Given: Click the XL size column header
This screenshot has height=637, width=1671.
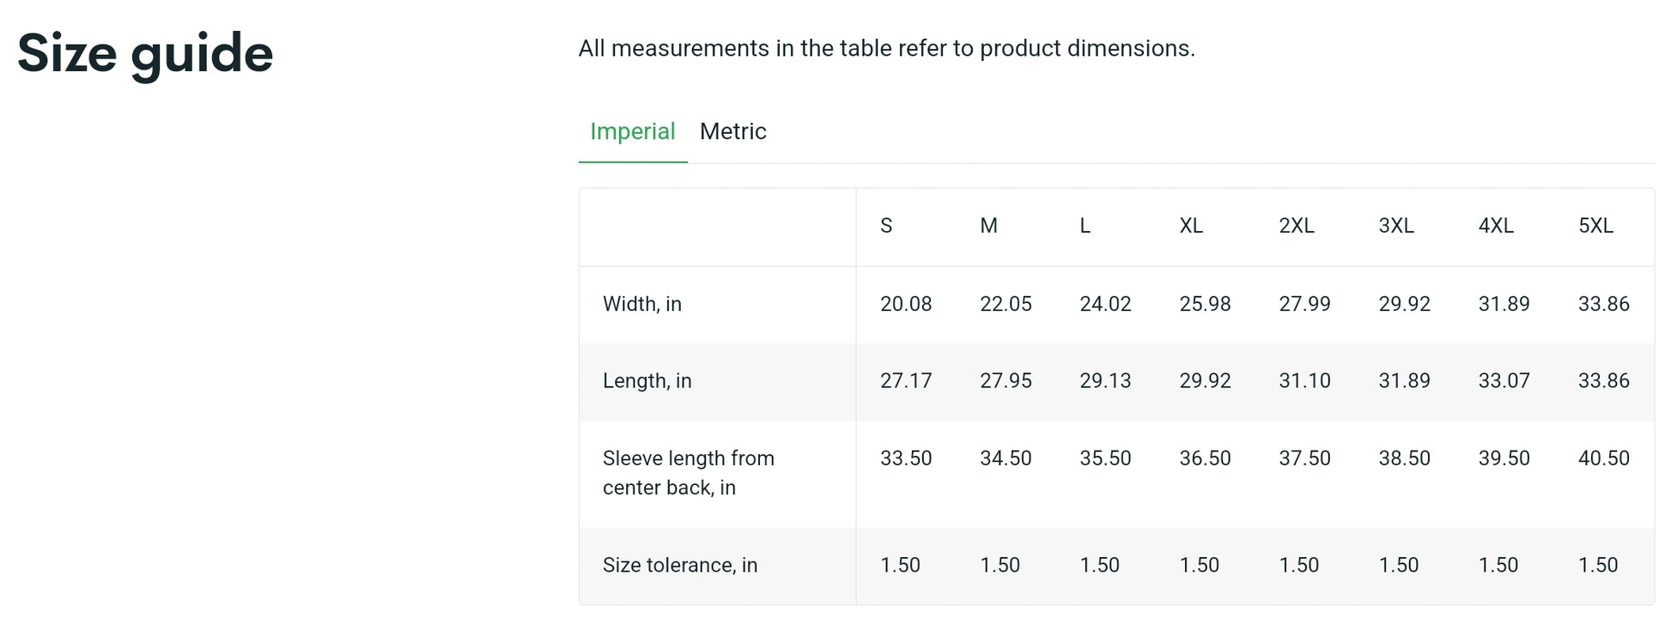Looking at the screenshot, I should click(1191, 226).
